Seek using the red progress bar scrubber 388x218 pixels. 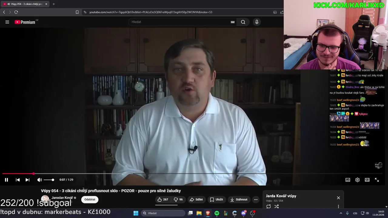[33, 174]
